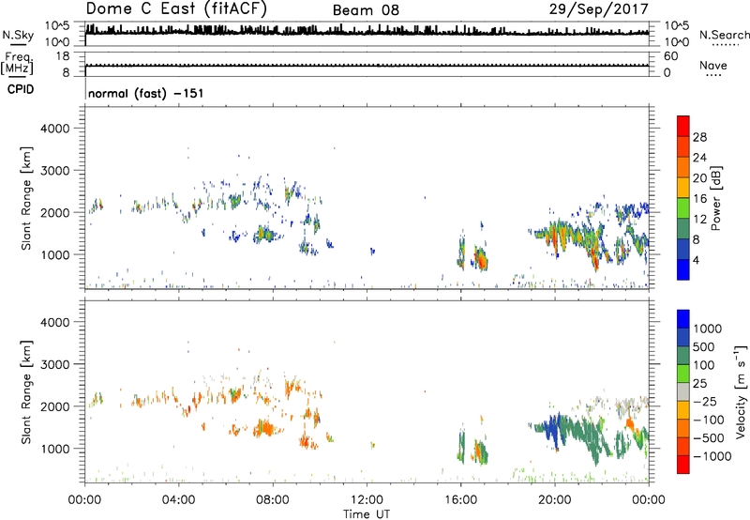Click the frequency trace line in Freq. panel
This screenshot has height=520, width=750.
[367, 65]
